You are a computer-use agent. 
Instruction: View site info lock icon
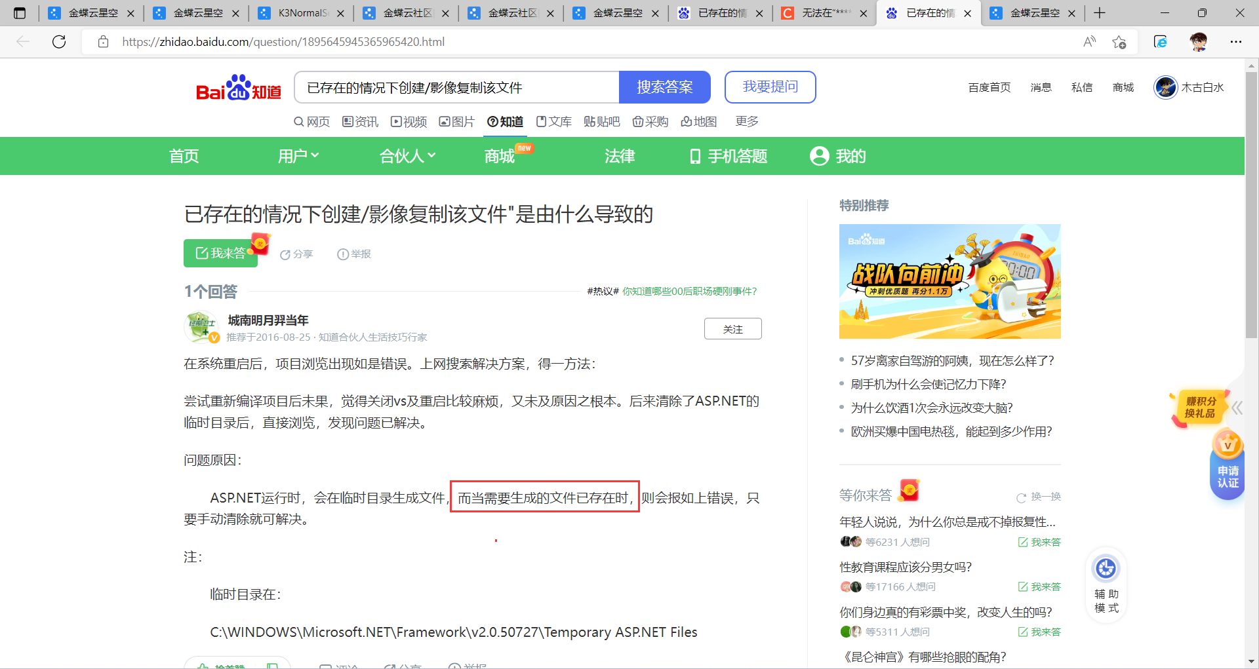coord(103,42)
